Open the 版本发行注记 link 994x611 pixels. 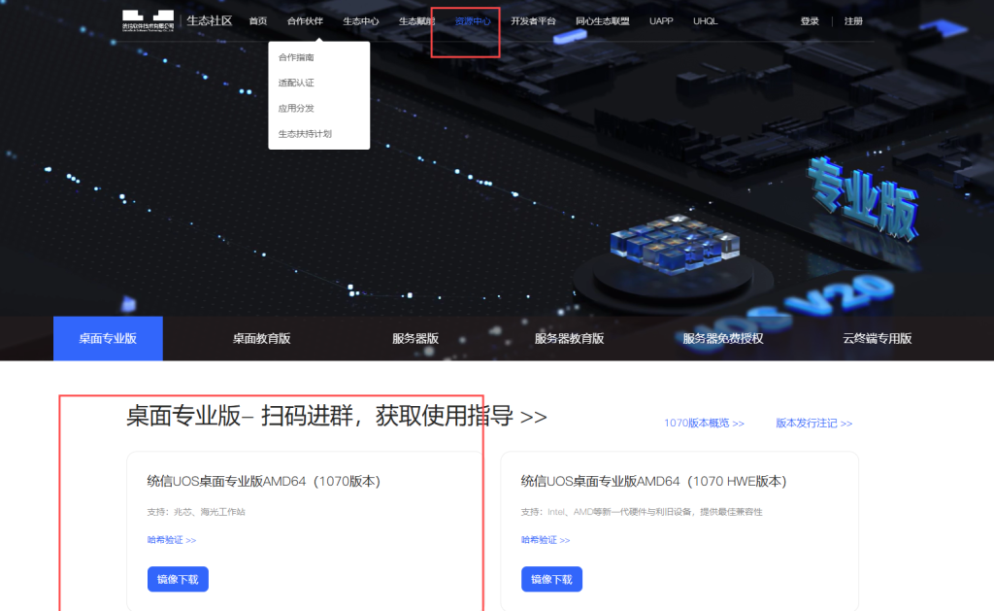tap(813, 424)
